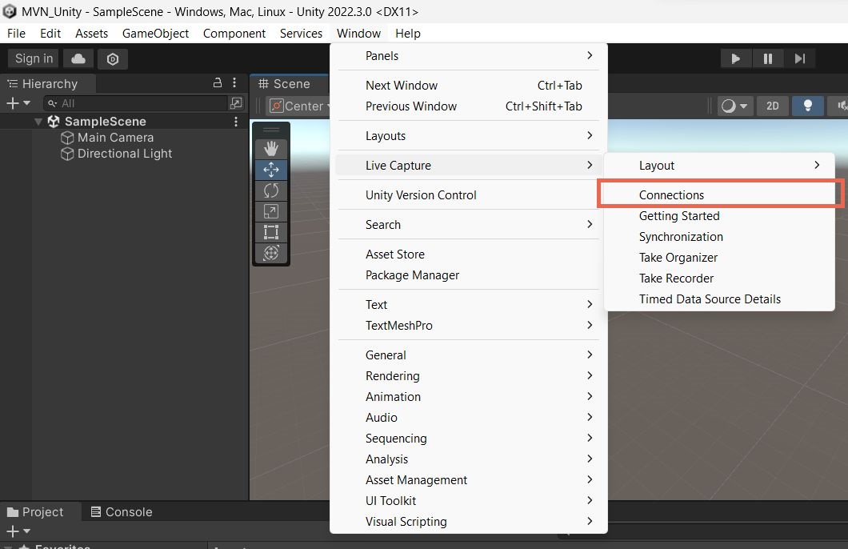Screen dimensions: 848x549
Task: Click the Hierarchy more options icon
Action: point(234,83)
